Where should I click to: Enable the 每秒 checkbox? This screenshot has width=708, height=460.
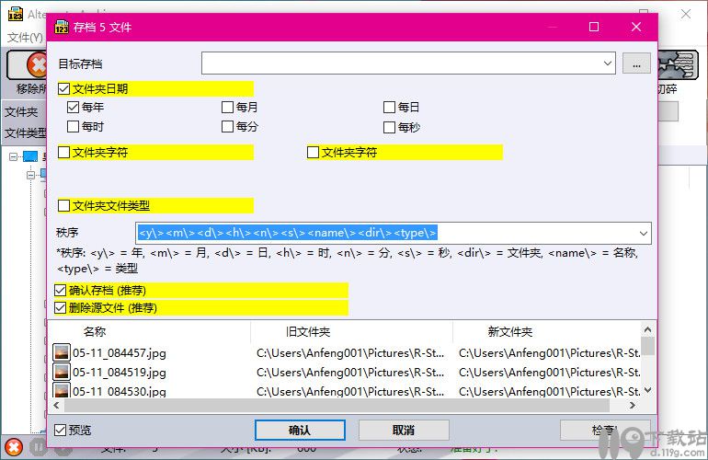[389, 128]
